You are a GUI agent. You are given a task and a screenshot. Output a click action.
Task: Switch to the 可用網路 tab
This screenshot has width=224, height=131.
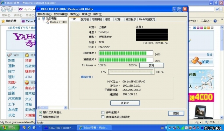pos(97,19)
